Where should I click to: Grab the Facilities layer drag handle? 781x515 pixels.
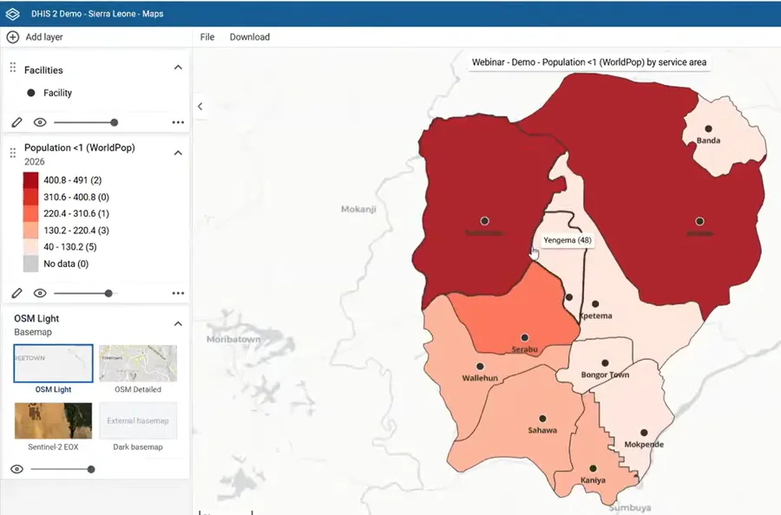pos(13,67)
